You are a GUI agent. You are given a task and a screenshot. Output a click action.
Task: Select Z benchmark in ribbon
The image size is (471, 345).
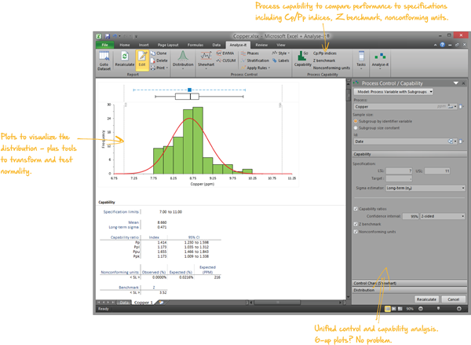pos(324,61)
